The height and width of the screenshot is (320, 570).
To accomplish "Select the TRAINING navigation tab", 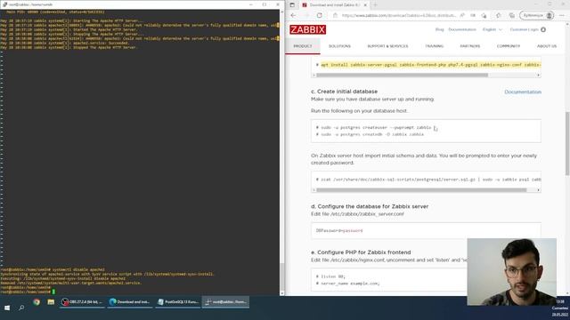I will pos(434,46).
